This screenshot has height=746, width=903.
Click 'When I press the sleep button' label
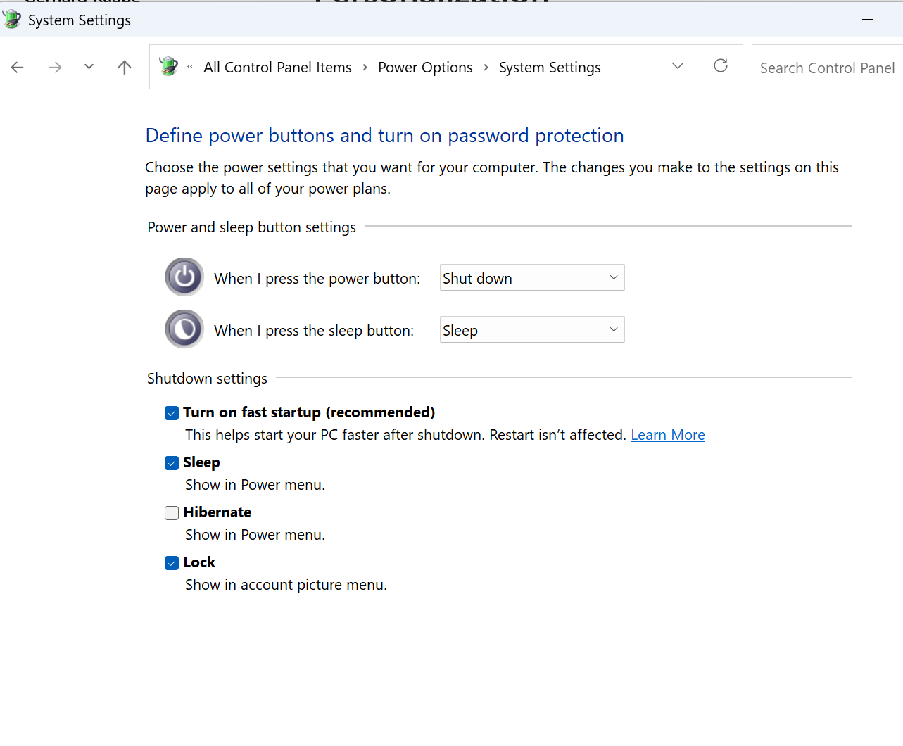(x=314, y=331)
